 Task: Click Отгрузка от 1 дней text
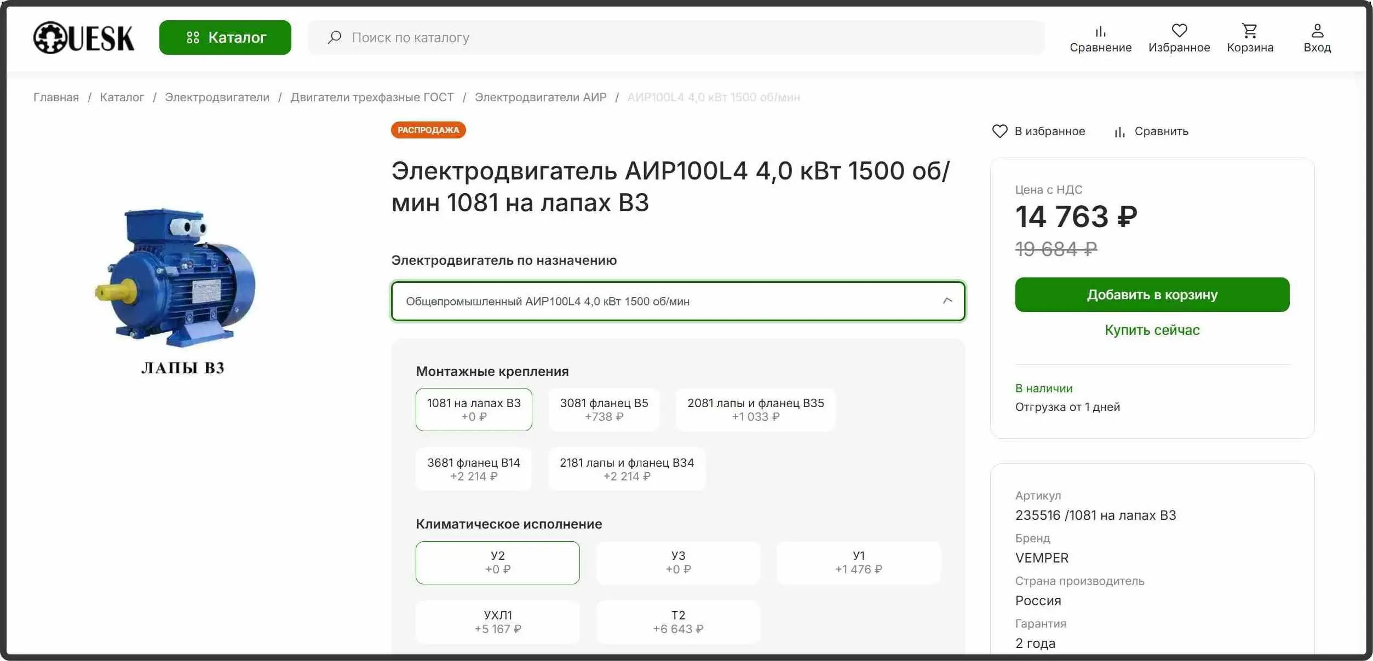1067,407
